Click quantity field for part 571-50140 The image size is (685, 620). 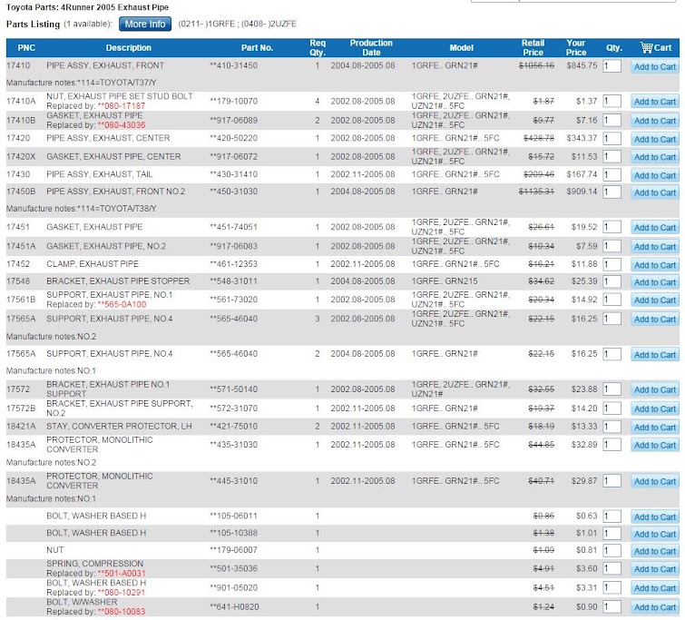click(x=612, y=389)
